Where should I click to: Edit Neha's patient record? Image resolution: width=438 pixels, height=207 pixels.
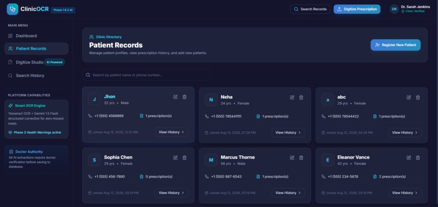pyautogui.click(x=292, y=97)
